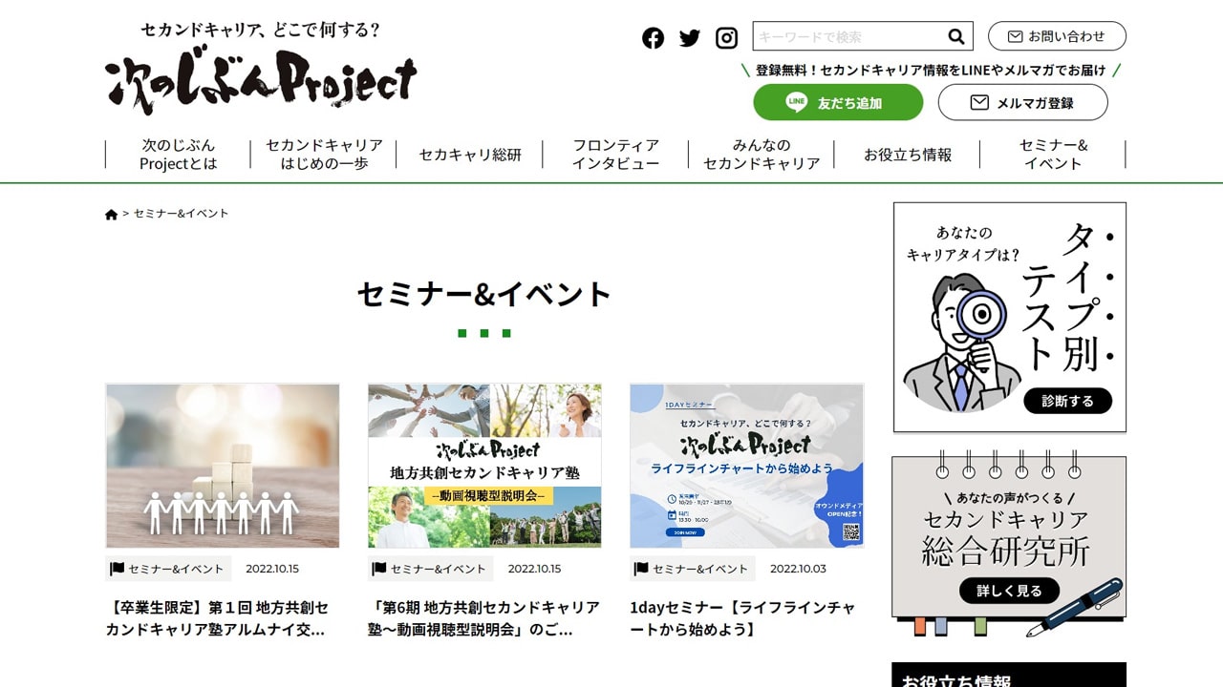Open the お役立ち情報 menu item
Image resolution: width=1223 pixels, height=687 pixels.
[x=908, y=155]
